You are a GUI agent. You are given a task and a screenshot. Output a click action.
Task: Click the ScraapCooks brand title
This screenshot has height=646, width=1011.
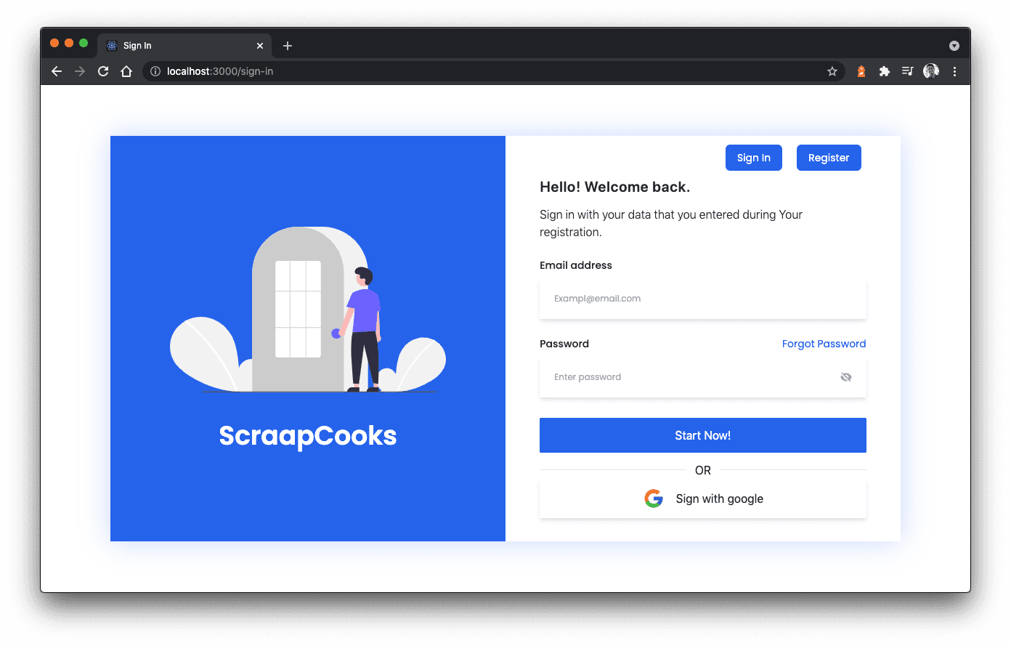tap(308, 435)
